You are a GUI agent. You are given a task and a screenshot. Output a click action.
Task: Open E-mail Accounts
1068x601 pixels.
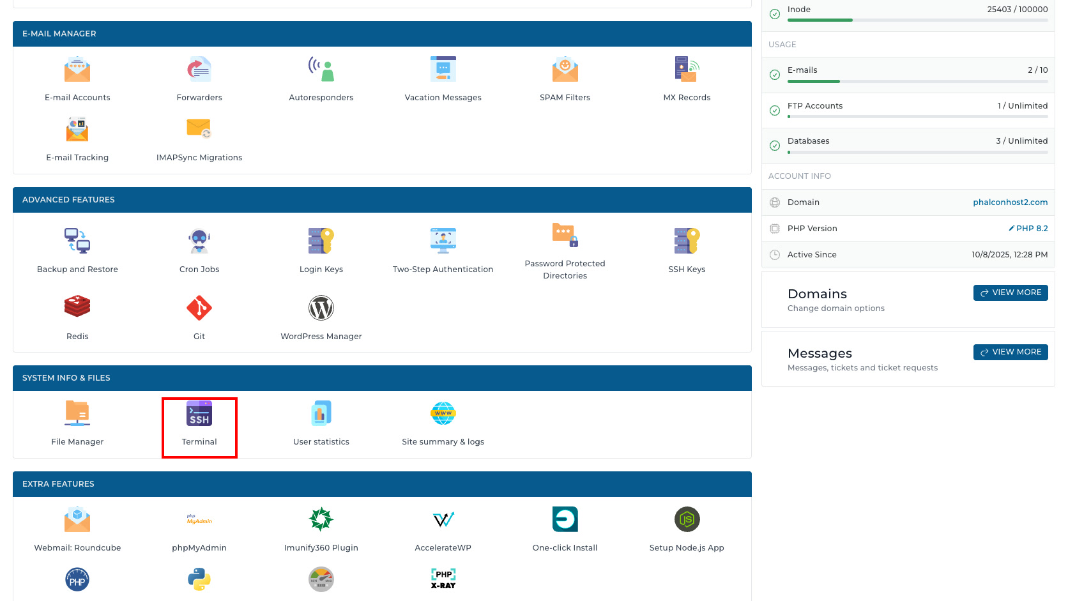pyautogui.click(x=77, y=80)
